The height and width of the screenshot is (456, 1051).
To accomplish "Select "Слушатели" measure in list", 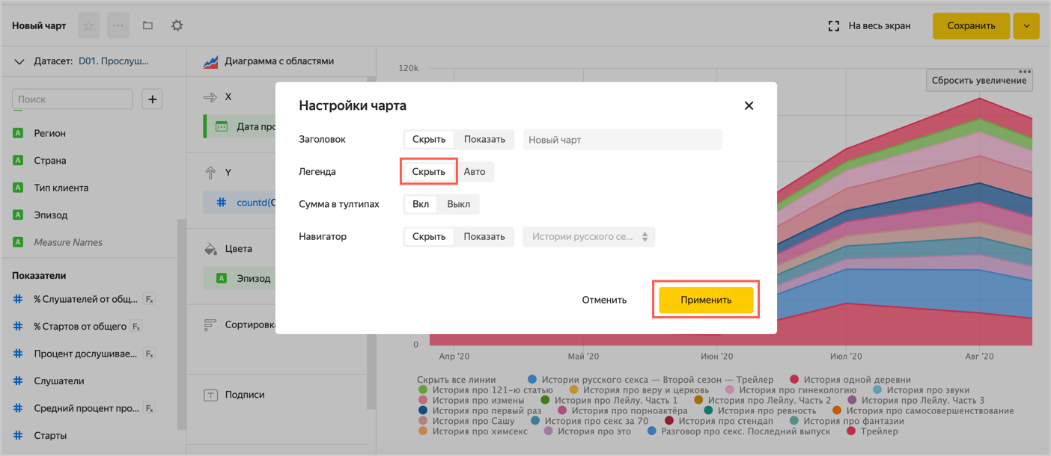I will point(58,380).
